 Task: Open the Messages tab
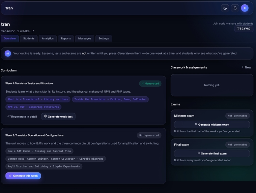(x=85, y=38)
